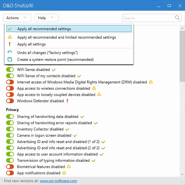Toggle WiFi Sense of my contacts switch
185x185 pixels.
[10, 76]
